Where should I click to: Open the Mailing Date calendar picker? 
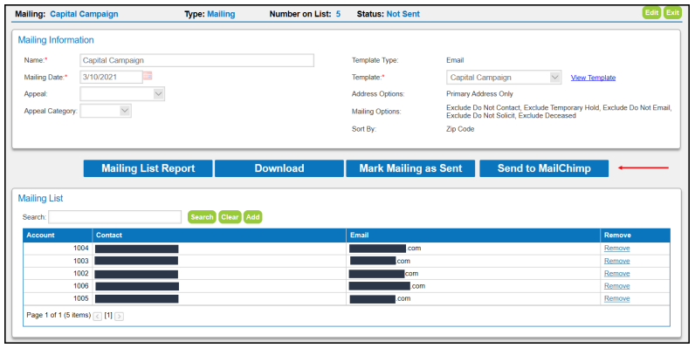click(148, 76)
